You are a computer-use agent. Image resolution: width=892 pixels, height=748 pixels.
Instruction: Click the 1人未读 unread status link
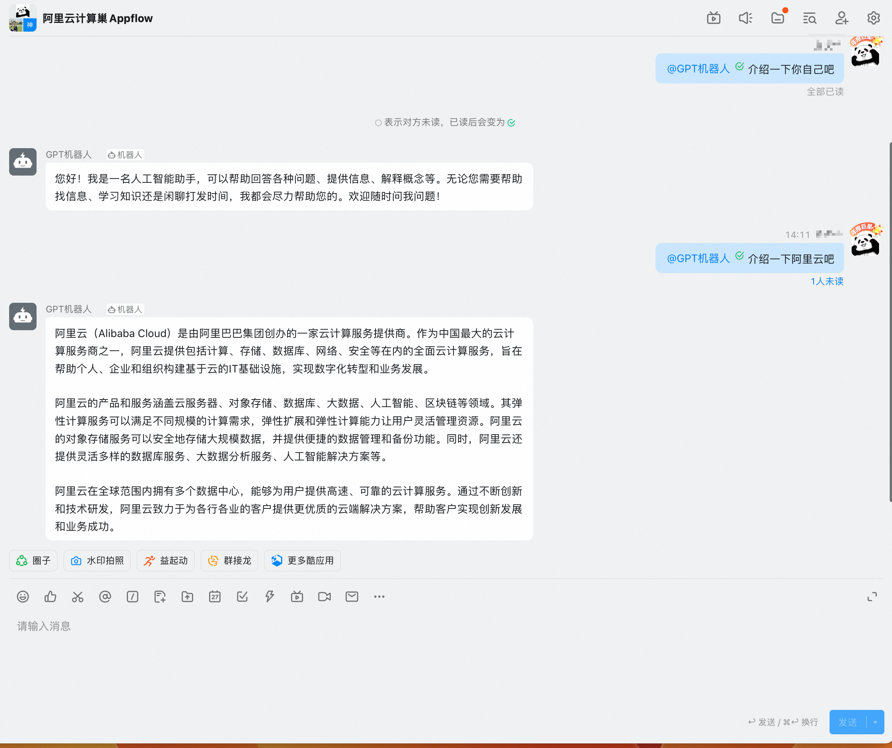(x=826, y=281)
